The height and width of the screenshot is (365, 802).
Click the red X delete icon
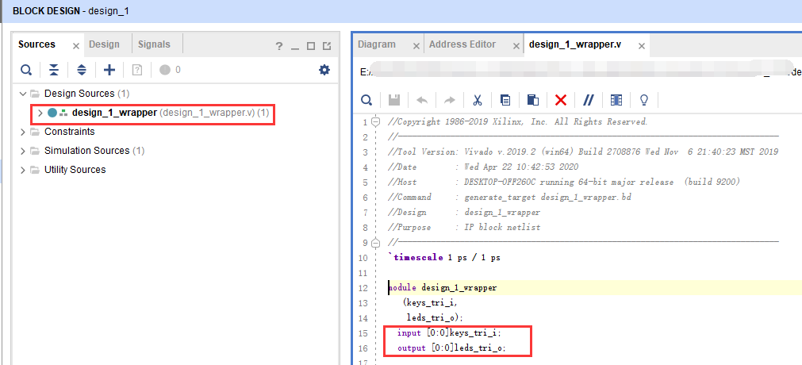point(561,100)
